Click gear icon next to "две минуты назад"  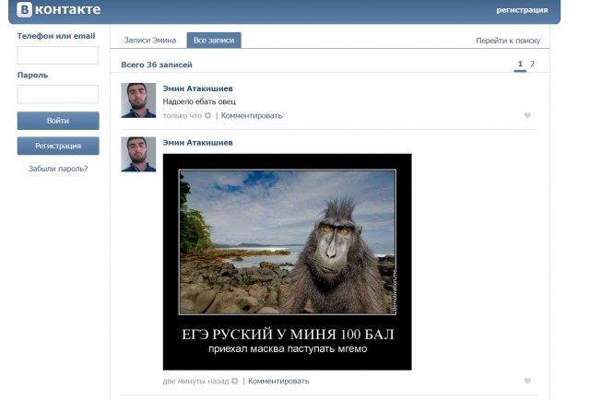coord(235,381)
